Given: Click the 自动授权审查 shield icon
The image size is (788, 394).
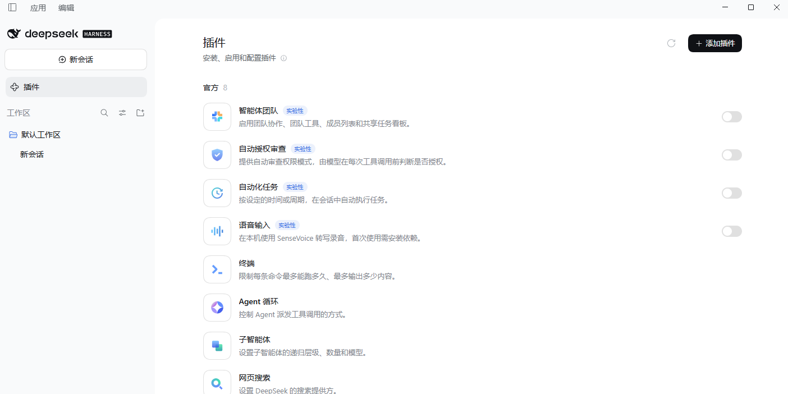Looking at the screenshot, I should point(217,155).
